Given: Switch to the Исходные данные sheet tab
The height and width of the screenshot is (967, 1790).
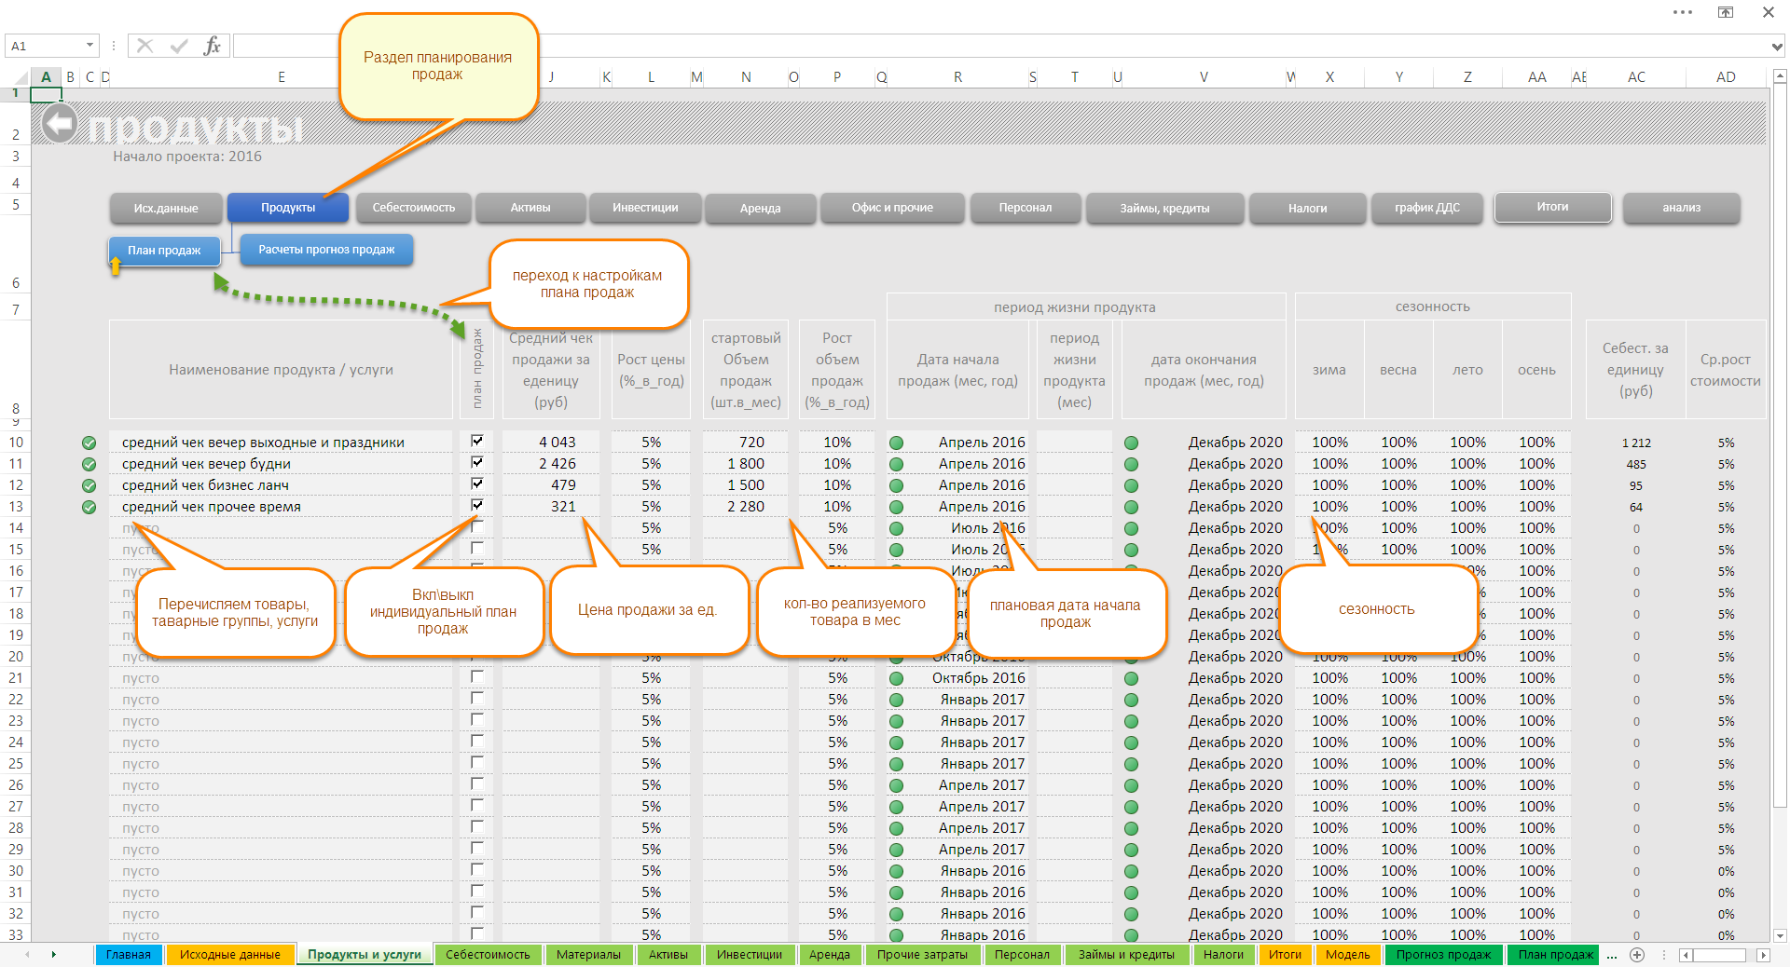Looking at the screenshot, I should point(229,955).
